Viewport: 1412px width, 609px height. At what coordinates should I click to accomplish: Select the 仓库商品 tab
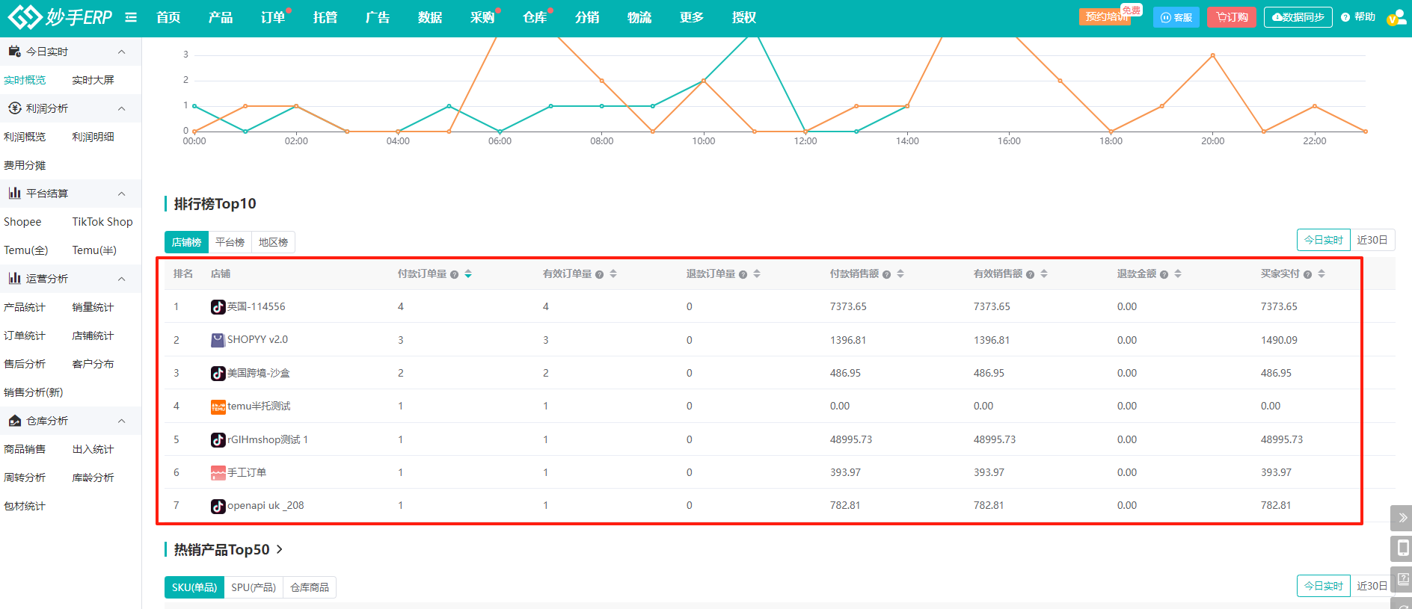click(x=310, y=587)
